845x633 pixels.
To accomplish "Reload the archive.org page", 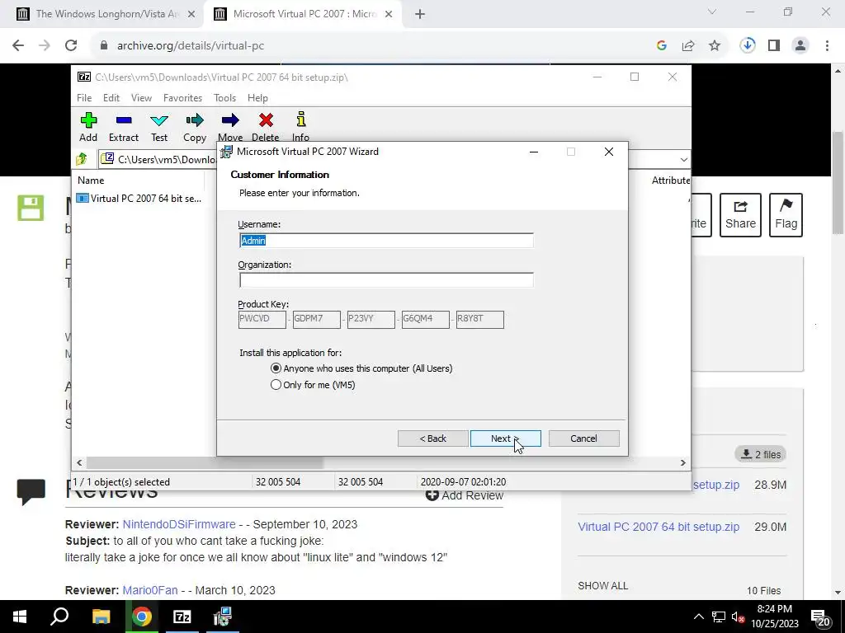I will [x=71, y=45].
